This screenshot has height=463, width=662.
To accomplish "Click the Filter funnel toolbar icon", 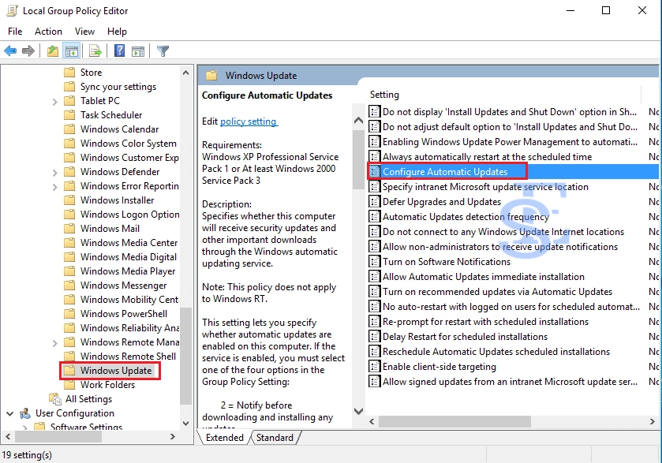I will [x=163, y=51].
